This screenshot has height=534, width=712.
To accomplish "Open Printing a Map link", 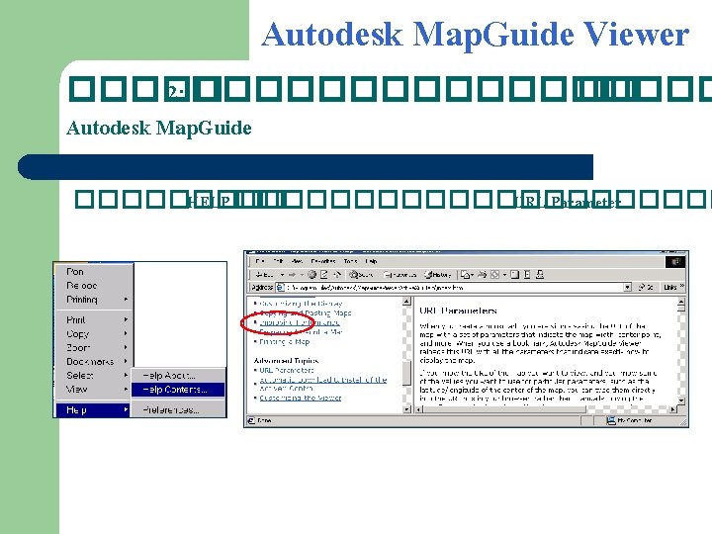I will click(284, 341).
